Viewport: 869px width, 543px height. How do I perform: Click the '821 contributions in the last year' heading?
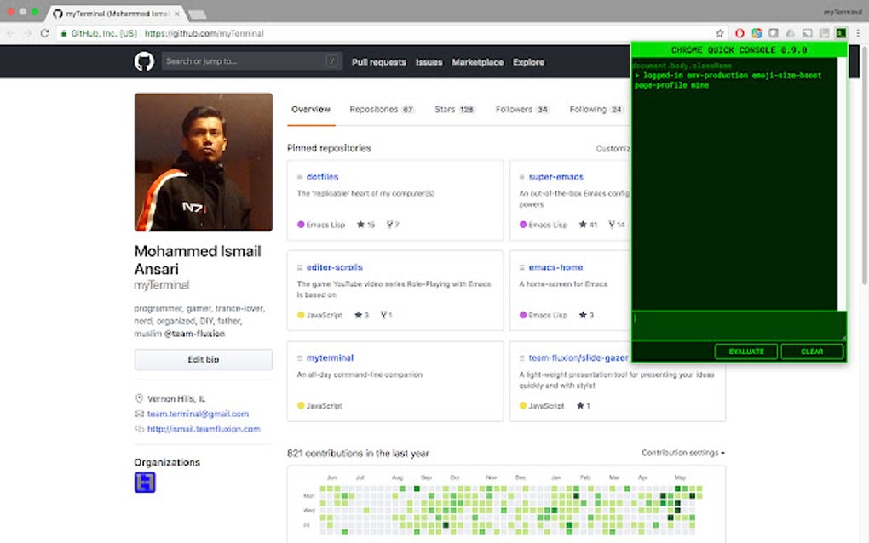(358, 454)
